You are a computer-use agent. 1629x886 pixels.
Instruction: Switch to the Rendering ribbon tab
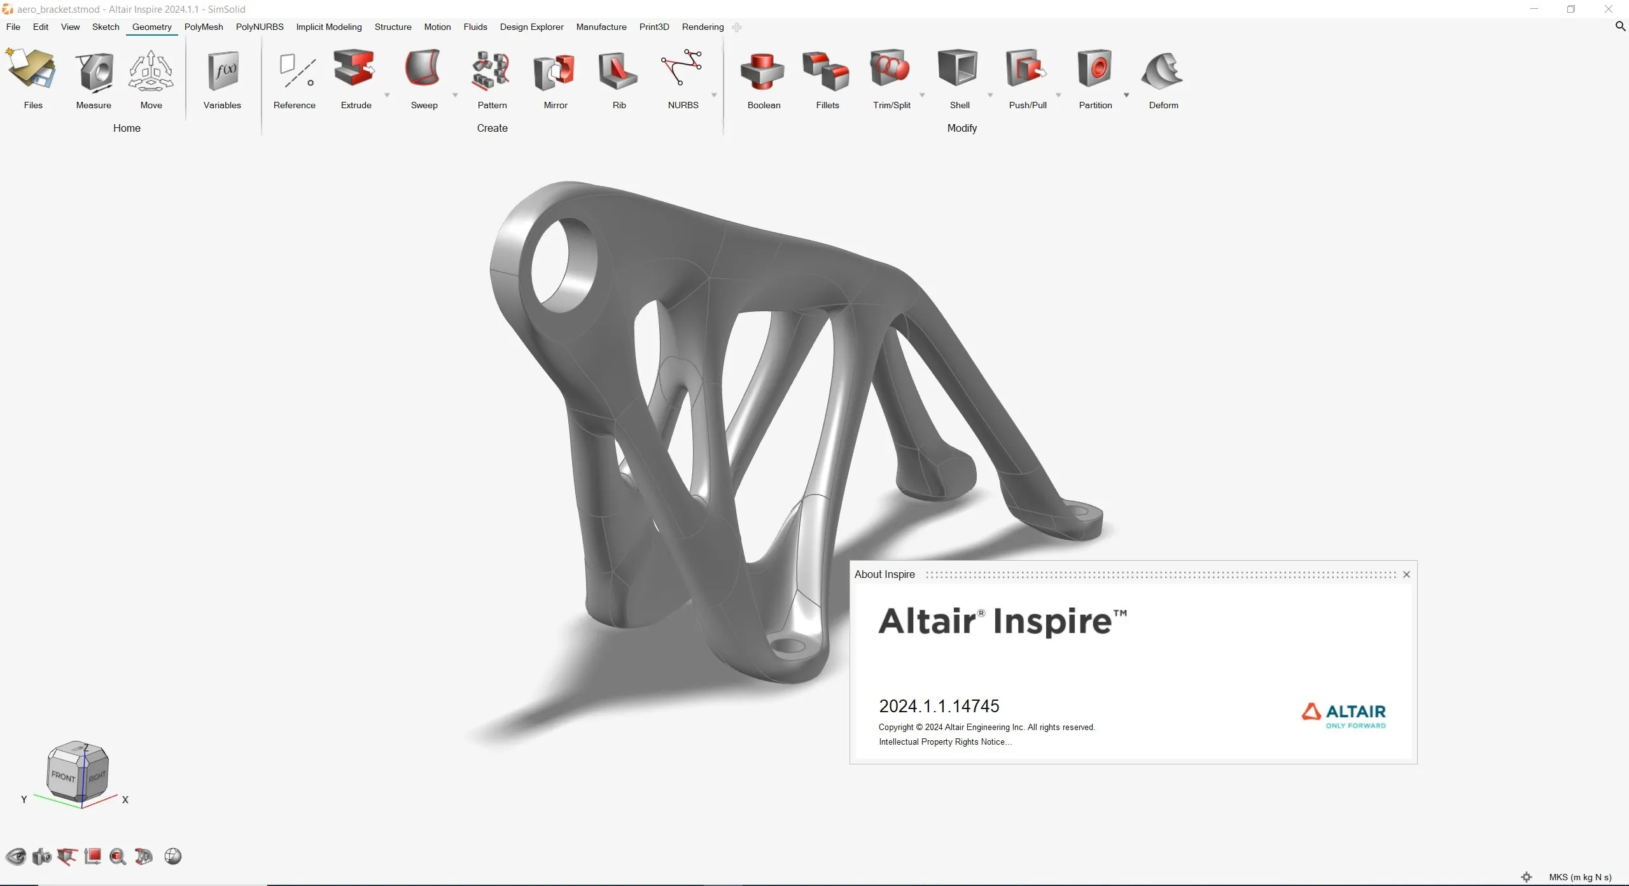(703, 27)
